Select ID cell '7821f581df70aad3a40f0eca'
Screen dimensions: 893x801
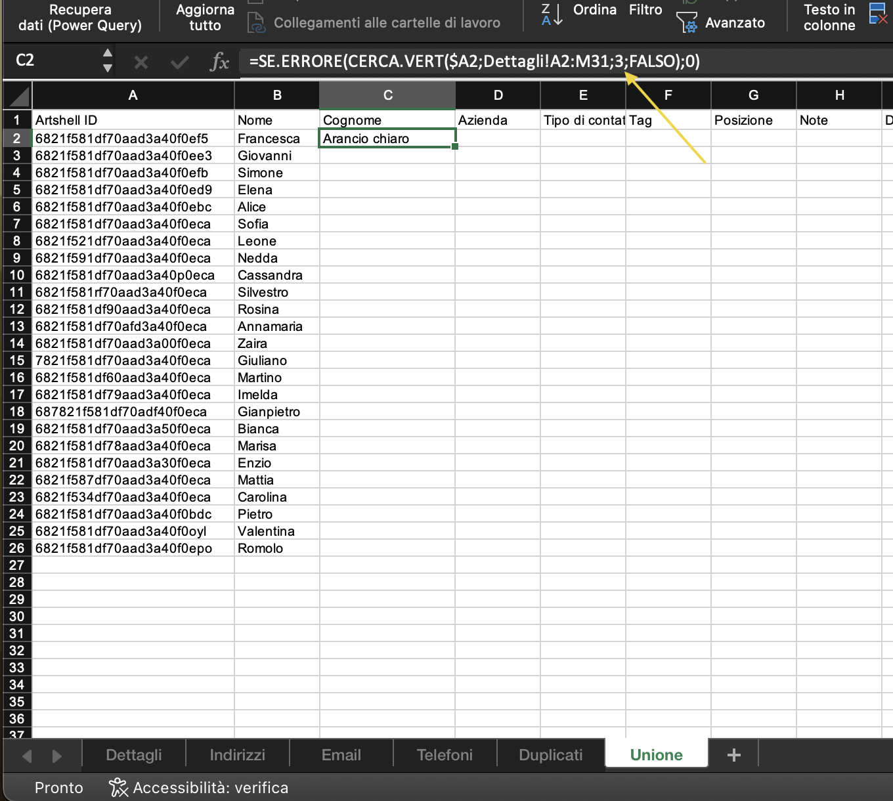click(133, 360)
